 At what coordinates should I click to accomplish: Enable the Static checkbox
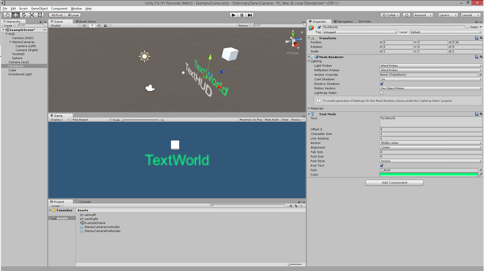pos(468,27)
